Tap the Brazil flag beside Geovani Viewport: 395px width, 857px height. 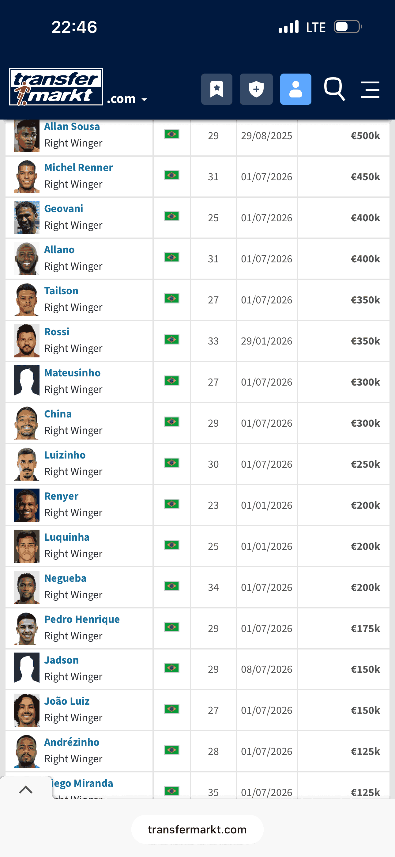[171, 217]
